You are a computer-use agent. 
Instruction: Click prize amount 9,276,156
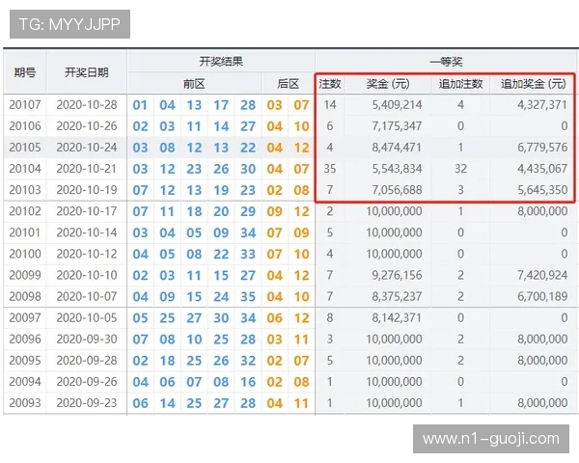tap(394, 275)
